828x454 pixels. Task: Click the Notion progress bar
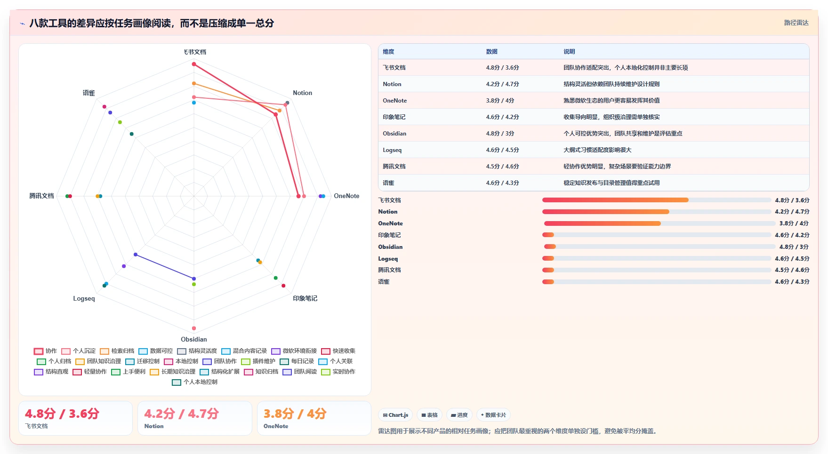657,212
